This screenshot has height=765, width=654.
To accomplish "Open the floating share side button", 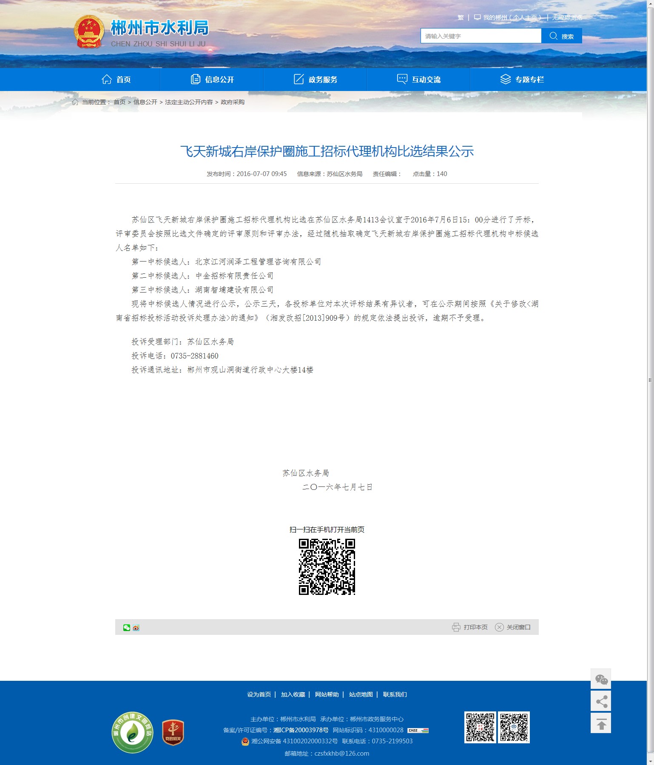I will point(601,701).
